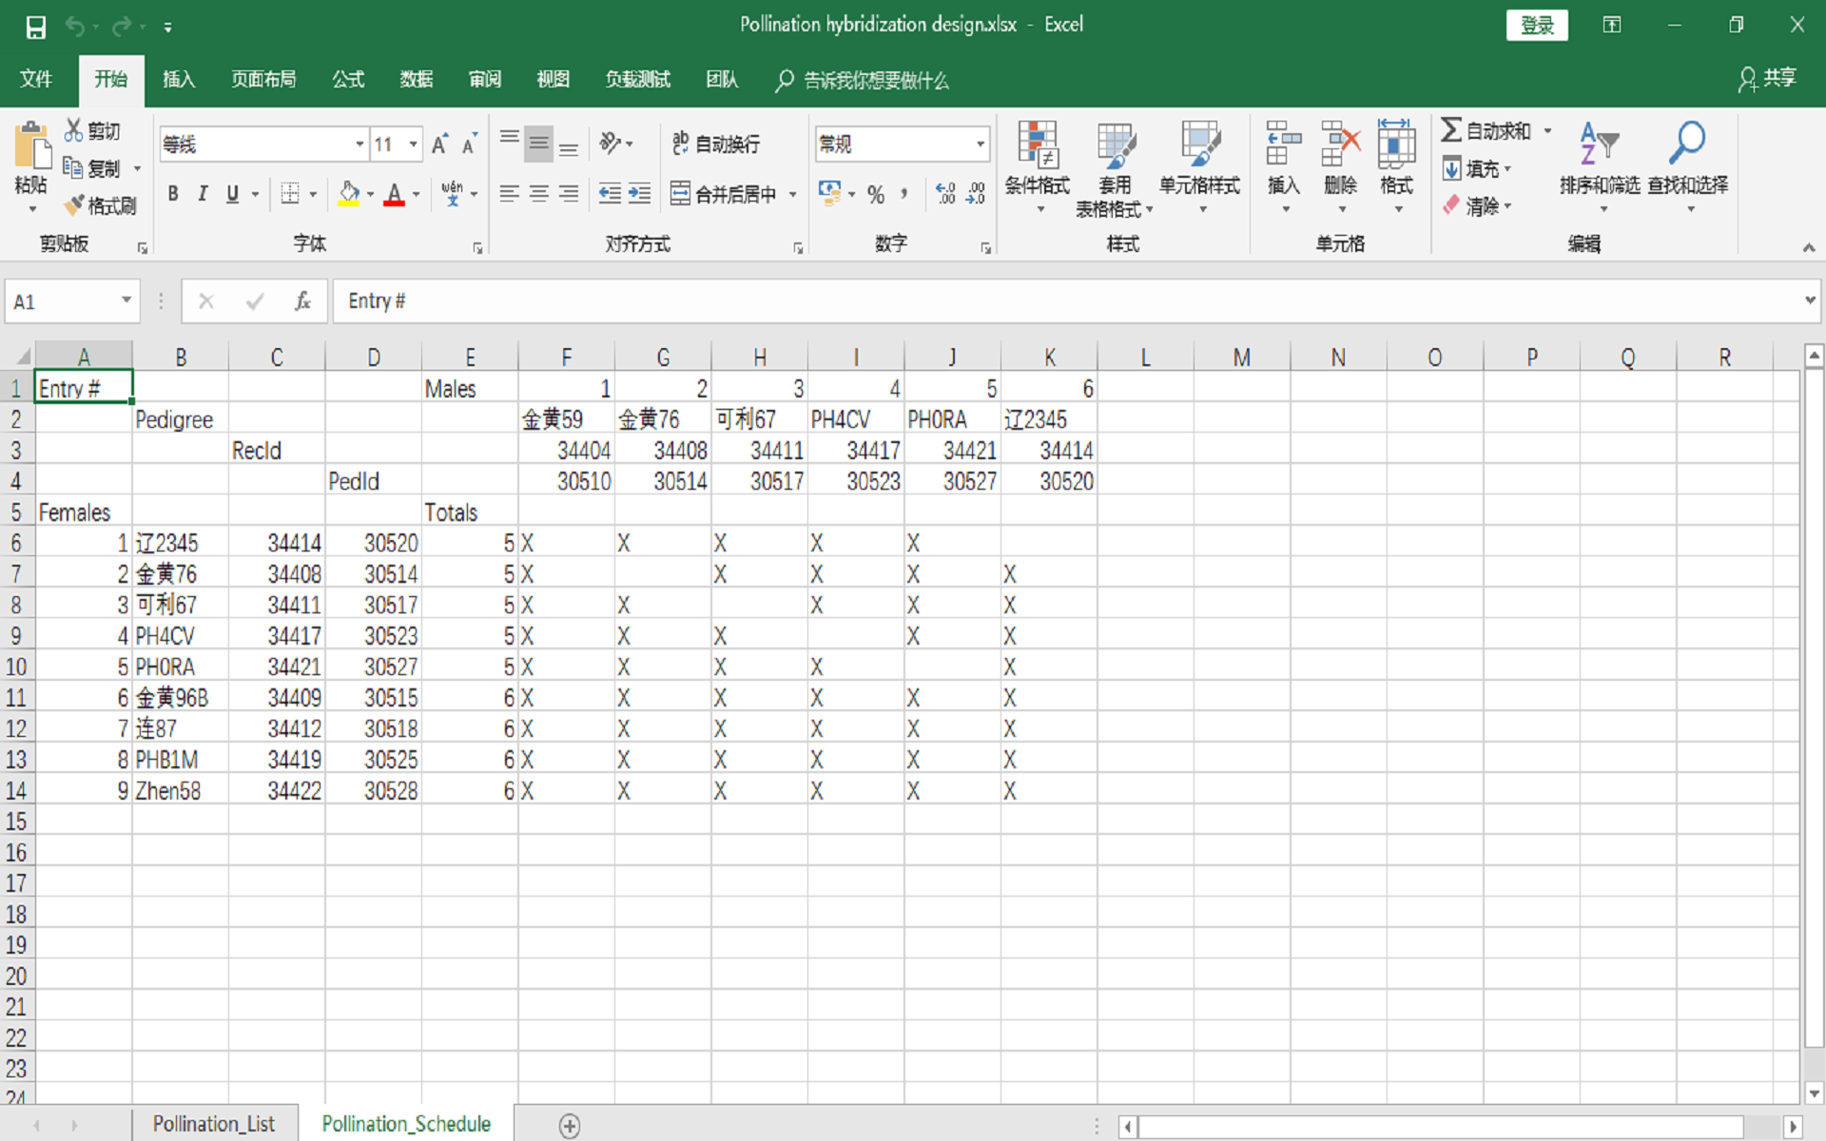The width and height of the screenshot is (1826, 1141).
Task: Click the increase decimal icon
Action: click(945, 194)
